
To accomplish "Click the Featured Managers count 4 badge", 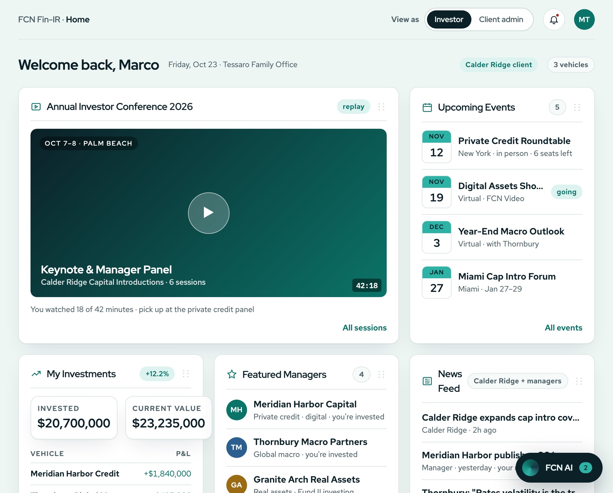I will pyautogui.click(x=361, y=375).
